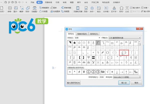
Task: Pick the ≠ symbol from recent symbols
Action: tap(79, 72)
